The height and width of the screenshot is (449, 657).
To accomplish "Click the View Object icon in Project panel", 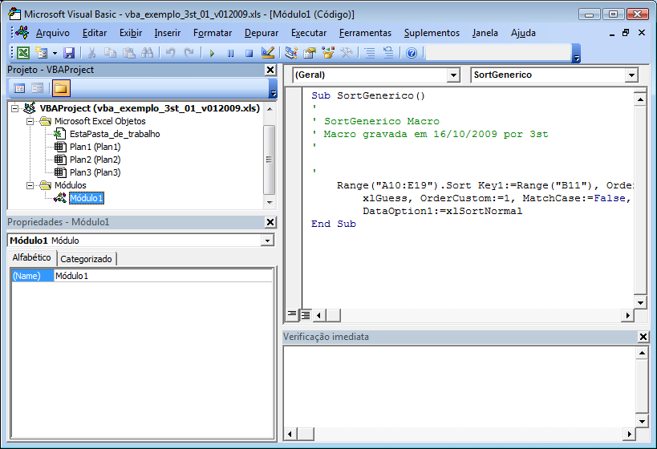I will (37, 88).
